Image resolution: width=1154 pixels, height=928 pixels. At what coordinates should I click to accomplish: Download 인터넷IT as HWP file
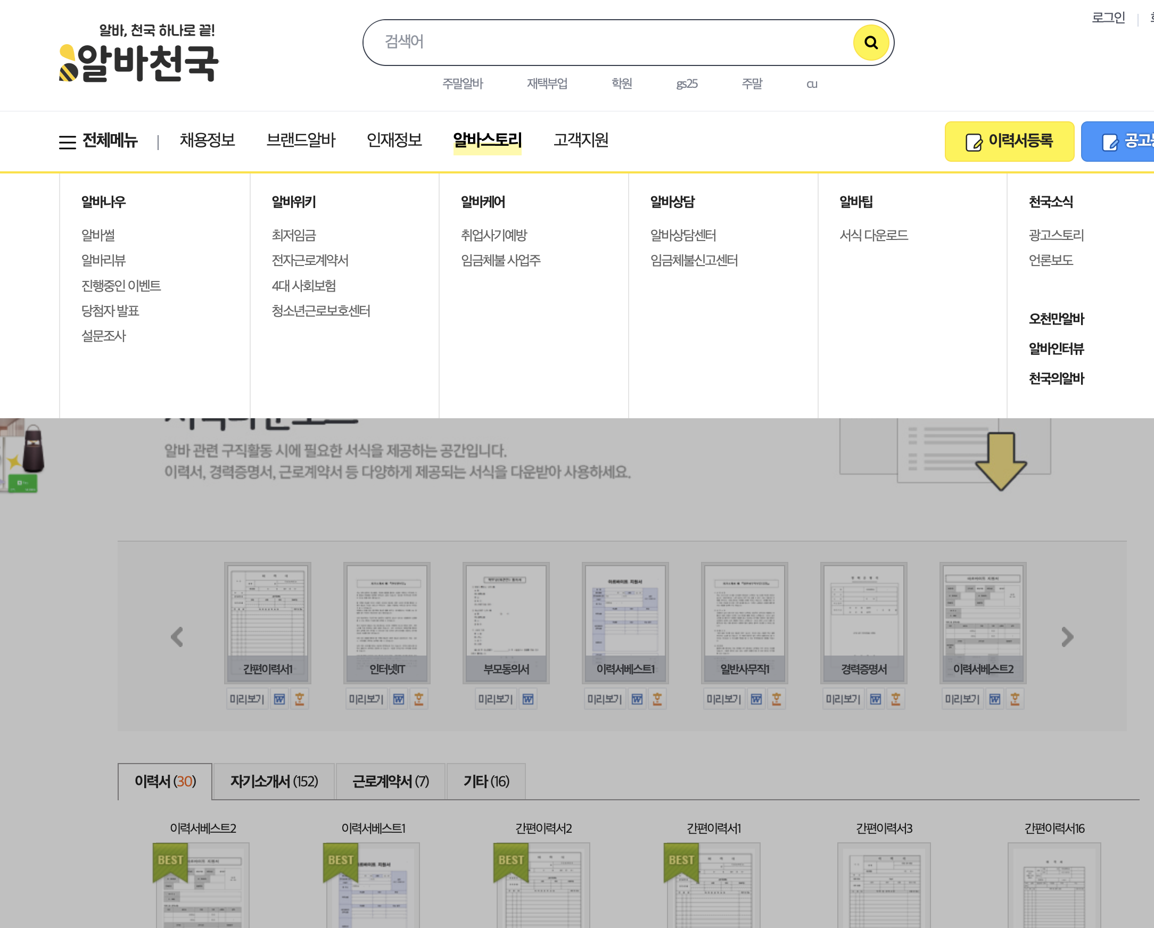tap(418, 699)
